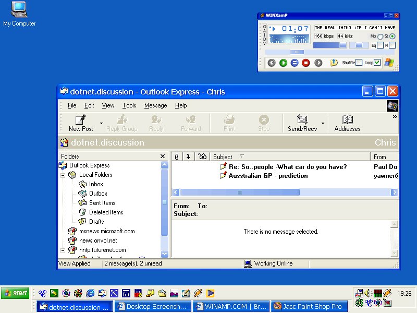Click the WINXamP track seek slider
417x313 pixels.
tap(297, 52)
